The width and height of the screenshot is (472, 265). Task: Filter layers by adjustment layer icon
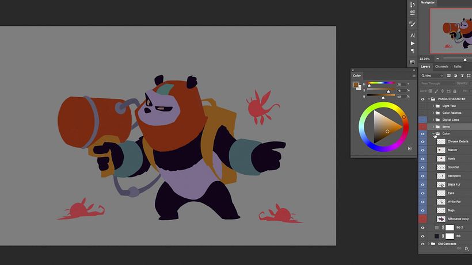tap(455, 76)
